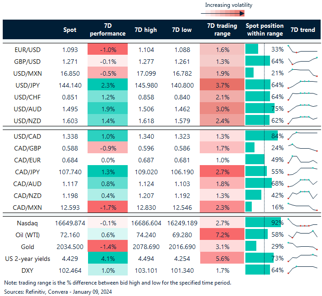Click the increasing volatility gradient arrow
Viewport: 322px width, 296px height.
(222, 13)
